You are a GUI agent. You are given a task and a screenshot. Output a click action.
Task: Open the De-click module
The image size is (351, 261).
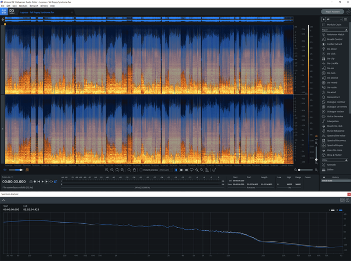click(x=329, y=54)
